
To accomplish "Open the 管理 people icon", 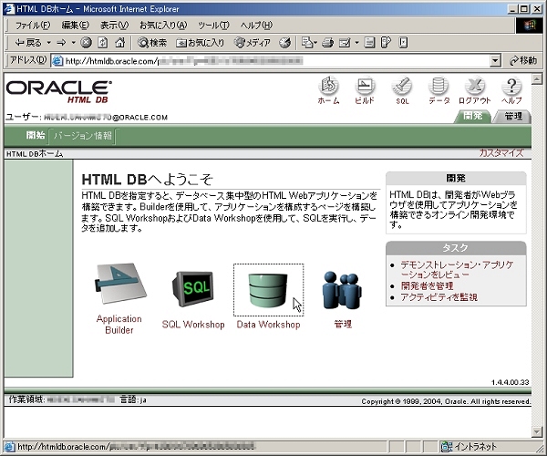I will point(342,290).
